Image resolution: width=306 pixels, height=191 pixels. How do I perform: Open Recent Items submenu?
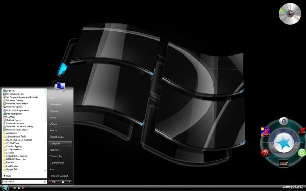coord(57,137)
